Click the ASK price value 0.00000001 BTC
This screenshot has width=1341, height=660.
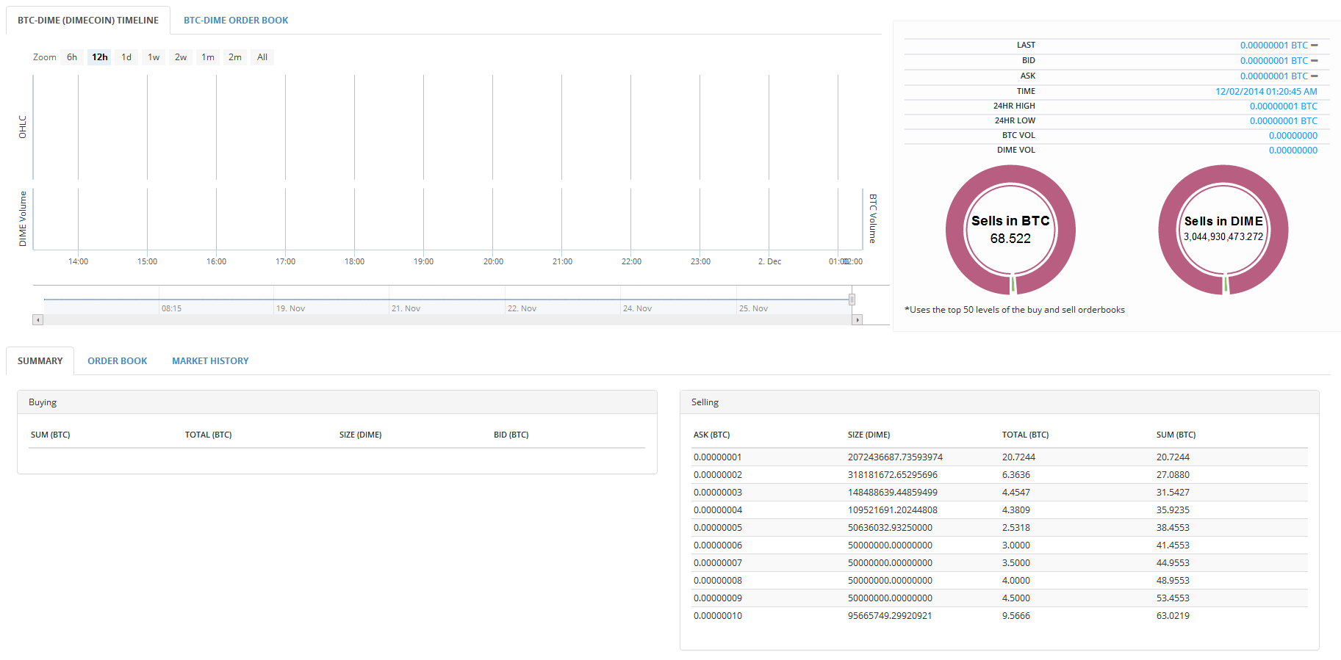tap(1274, 76)
